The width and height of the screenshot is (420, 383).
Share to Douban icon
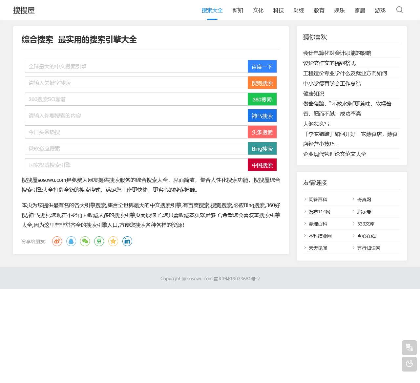pos(99,241)
